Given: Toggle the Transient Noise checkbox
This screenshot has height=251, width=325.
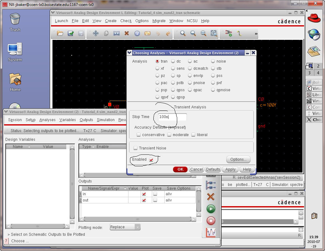Looking at the screenshot, I should click(136, 148).
